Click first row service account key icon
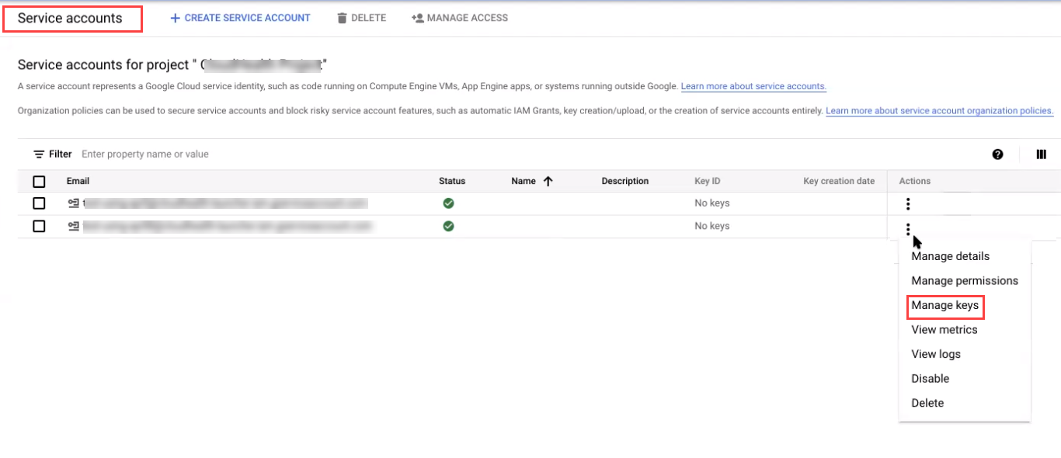This screenshot has height=458, width=1061. coord(73,203)
